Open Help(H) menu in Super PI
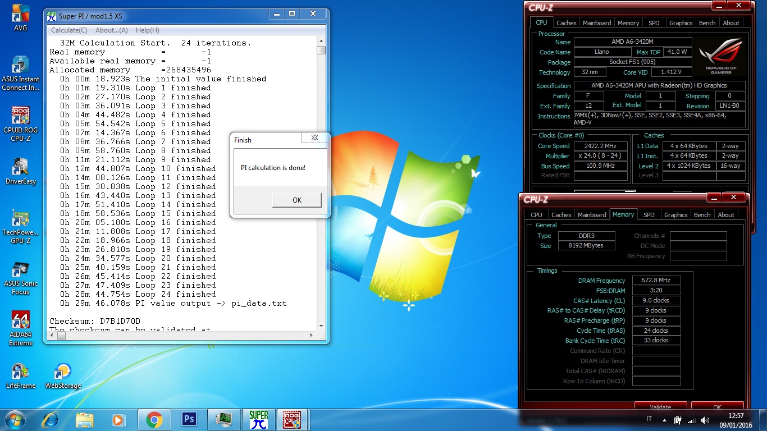The image size is (767, 431). 148,30
